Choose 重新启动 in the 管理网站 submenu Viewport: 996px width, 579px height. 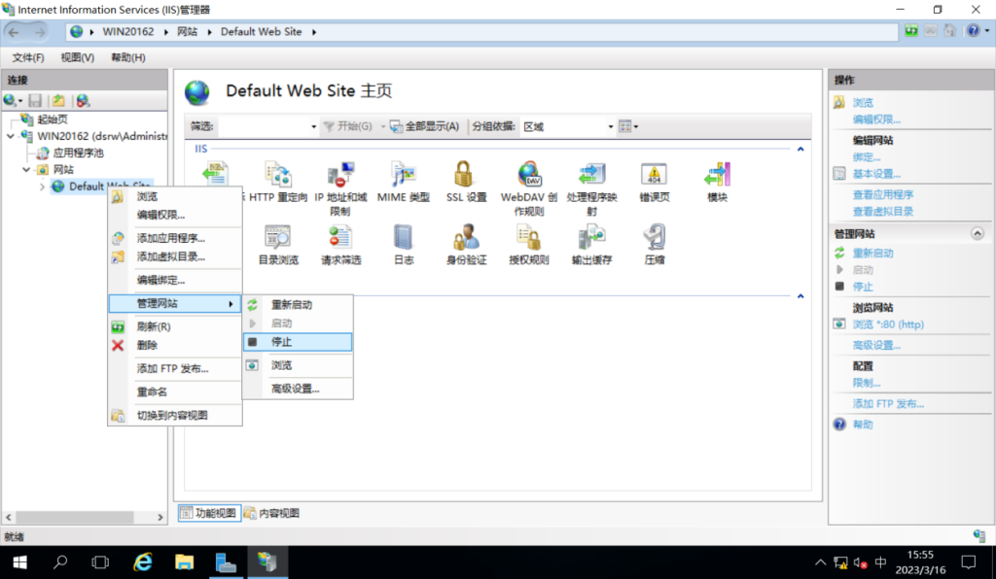coord(298,305)
